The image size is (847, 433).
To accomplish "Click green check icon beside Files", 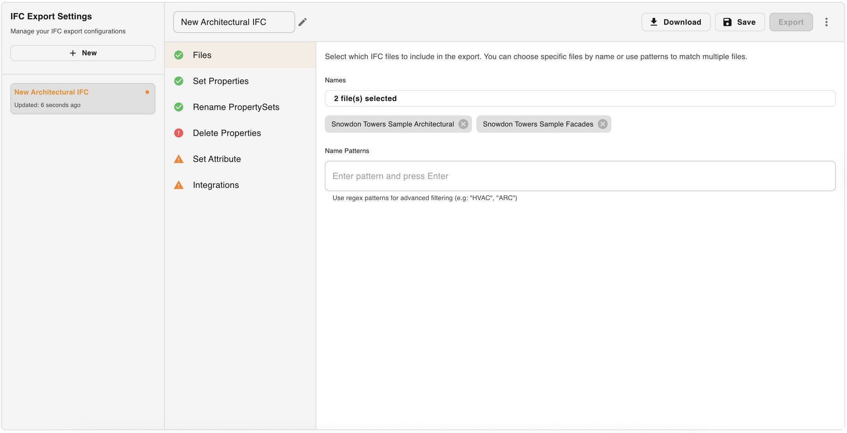I will point(179,55).
